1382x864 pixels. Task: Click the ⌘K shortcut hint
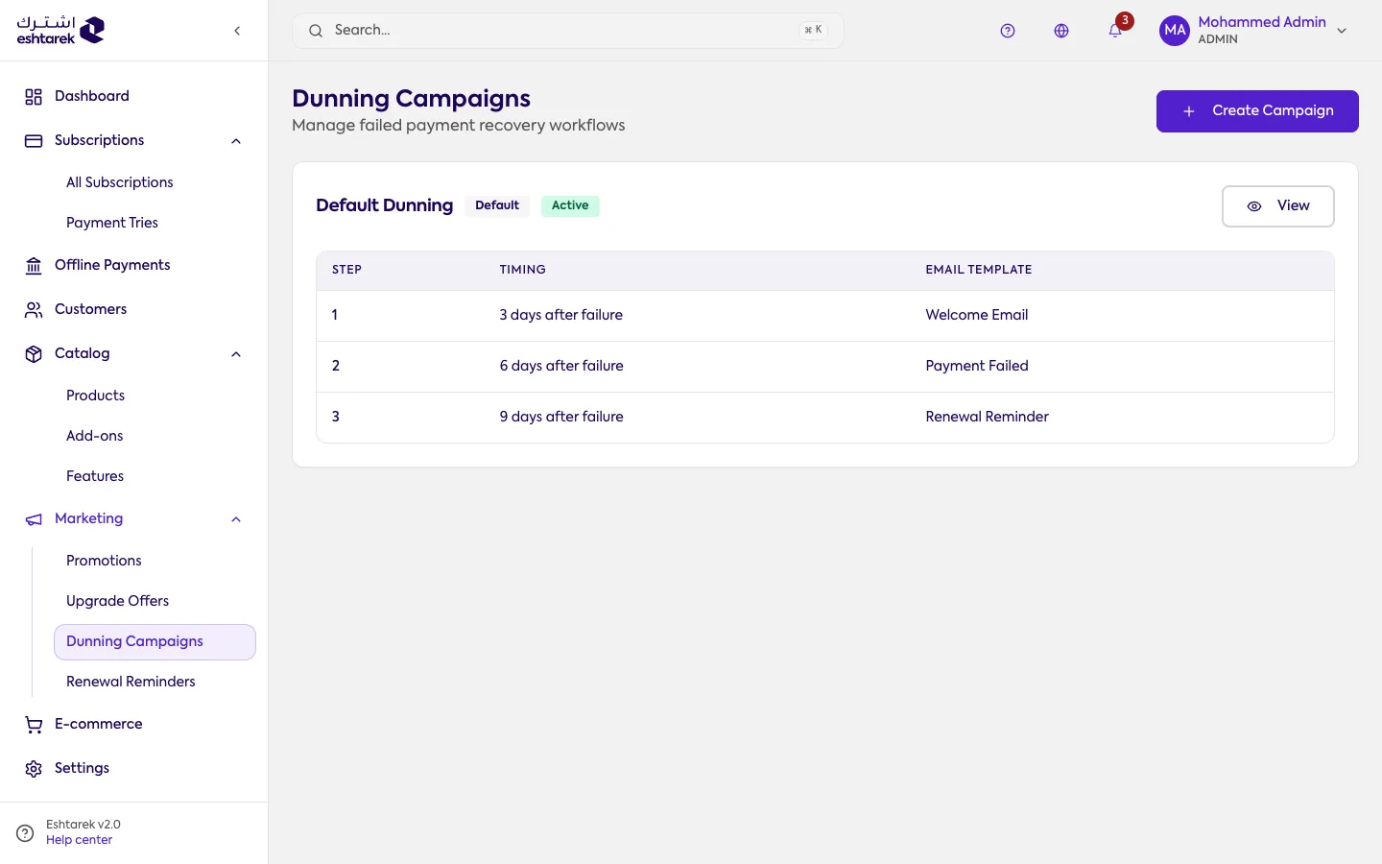813,30
